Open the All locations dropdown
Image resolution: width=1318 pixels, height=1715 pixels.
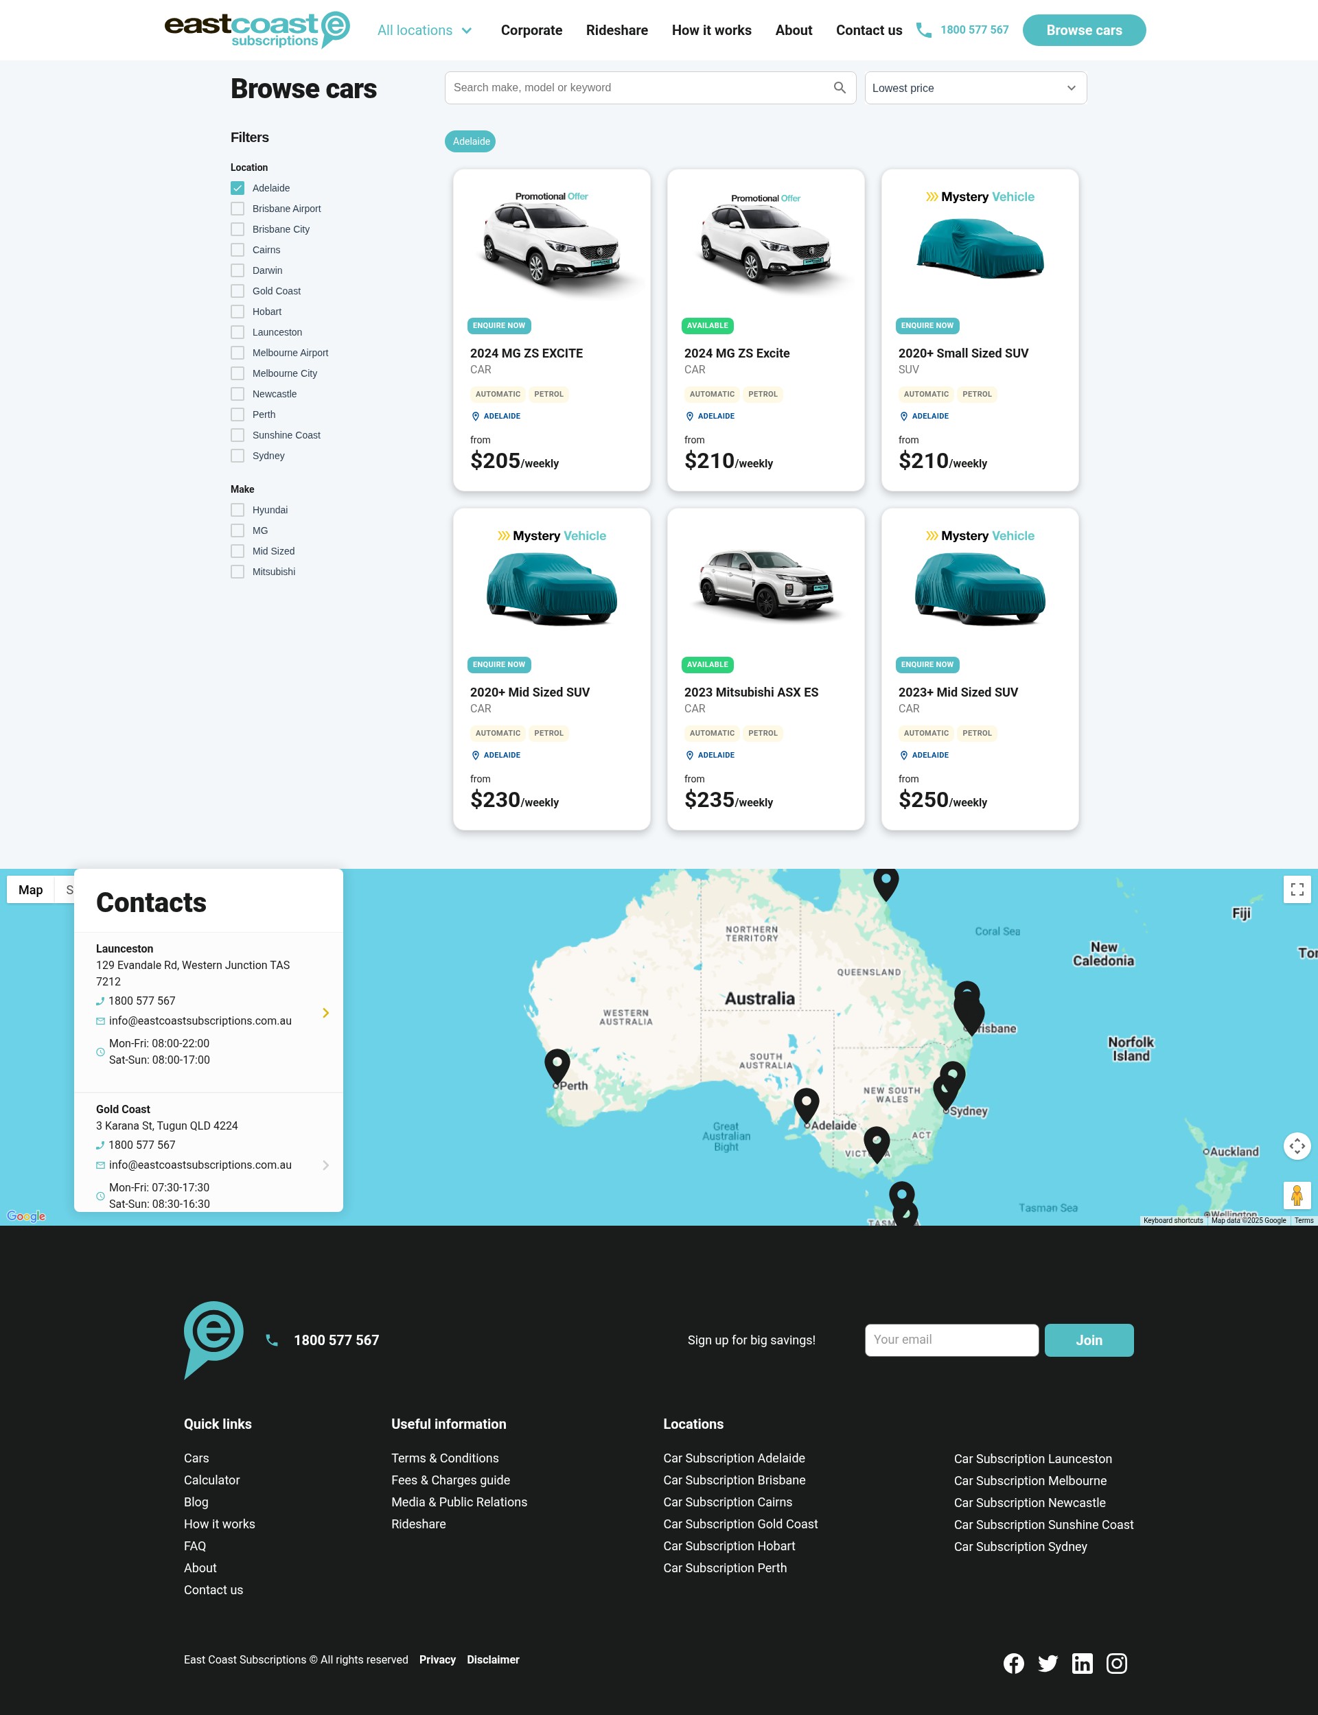click(424, 31)
